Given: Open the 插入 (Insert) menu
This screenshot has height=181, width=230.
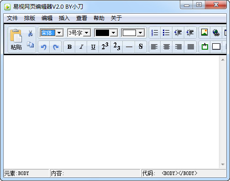Looking at the screenshot, I should click(64, 18).
